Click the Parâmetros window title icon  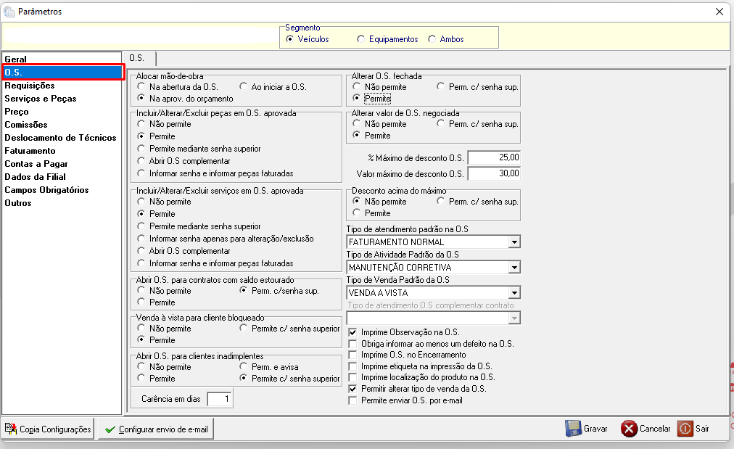point(9,11)
